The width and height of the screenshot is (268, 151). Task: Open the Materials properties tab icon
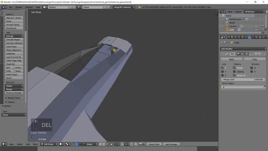point(257,37)
